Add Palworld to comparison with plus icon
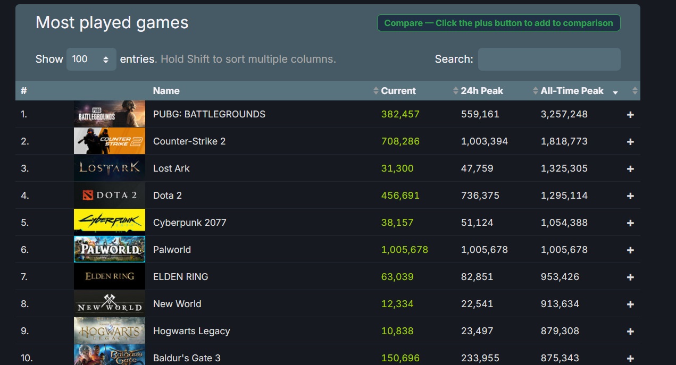The image size is (676, 365). 630,250
